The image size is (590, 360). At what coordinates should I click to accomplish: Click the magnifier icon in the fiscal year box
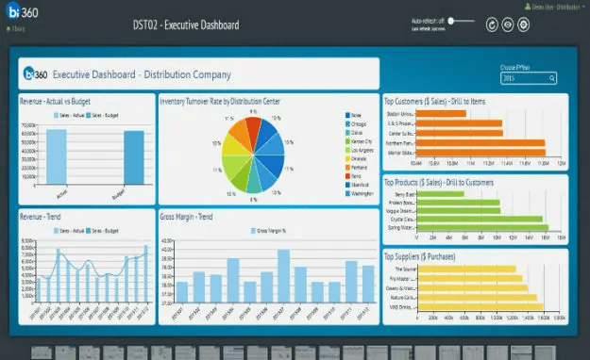point(551,78)
